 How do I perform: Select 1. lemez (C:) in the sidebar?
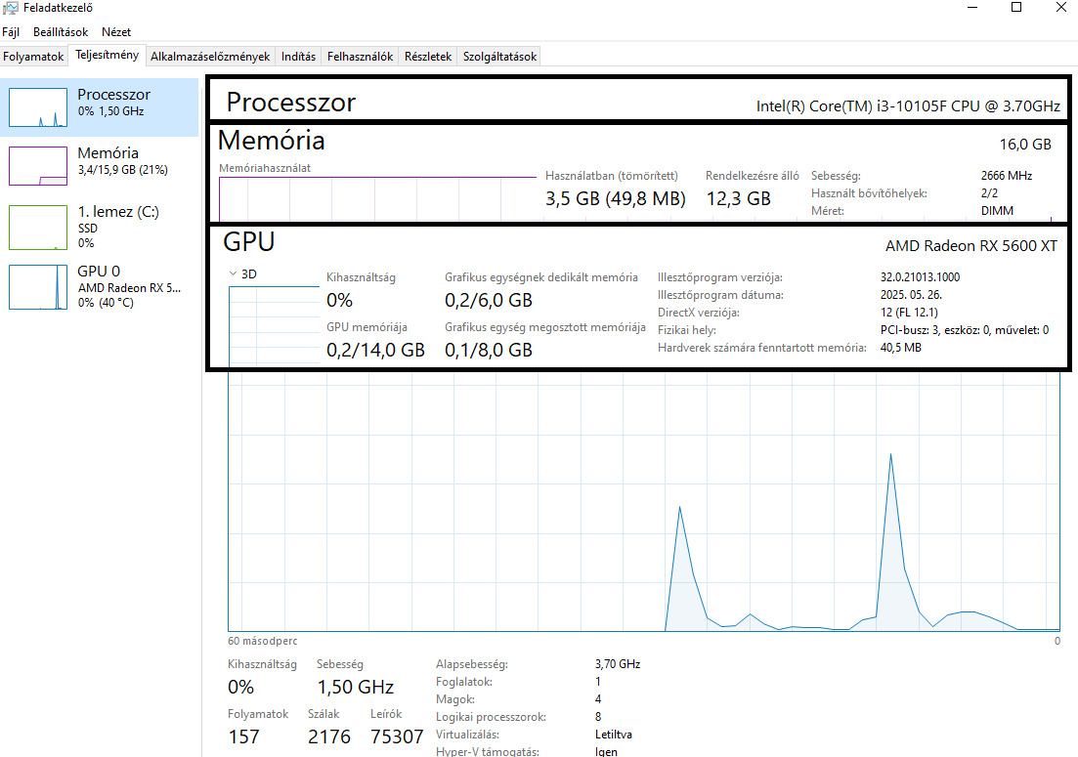pos(99,226)
